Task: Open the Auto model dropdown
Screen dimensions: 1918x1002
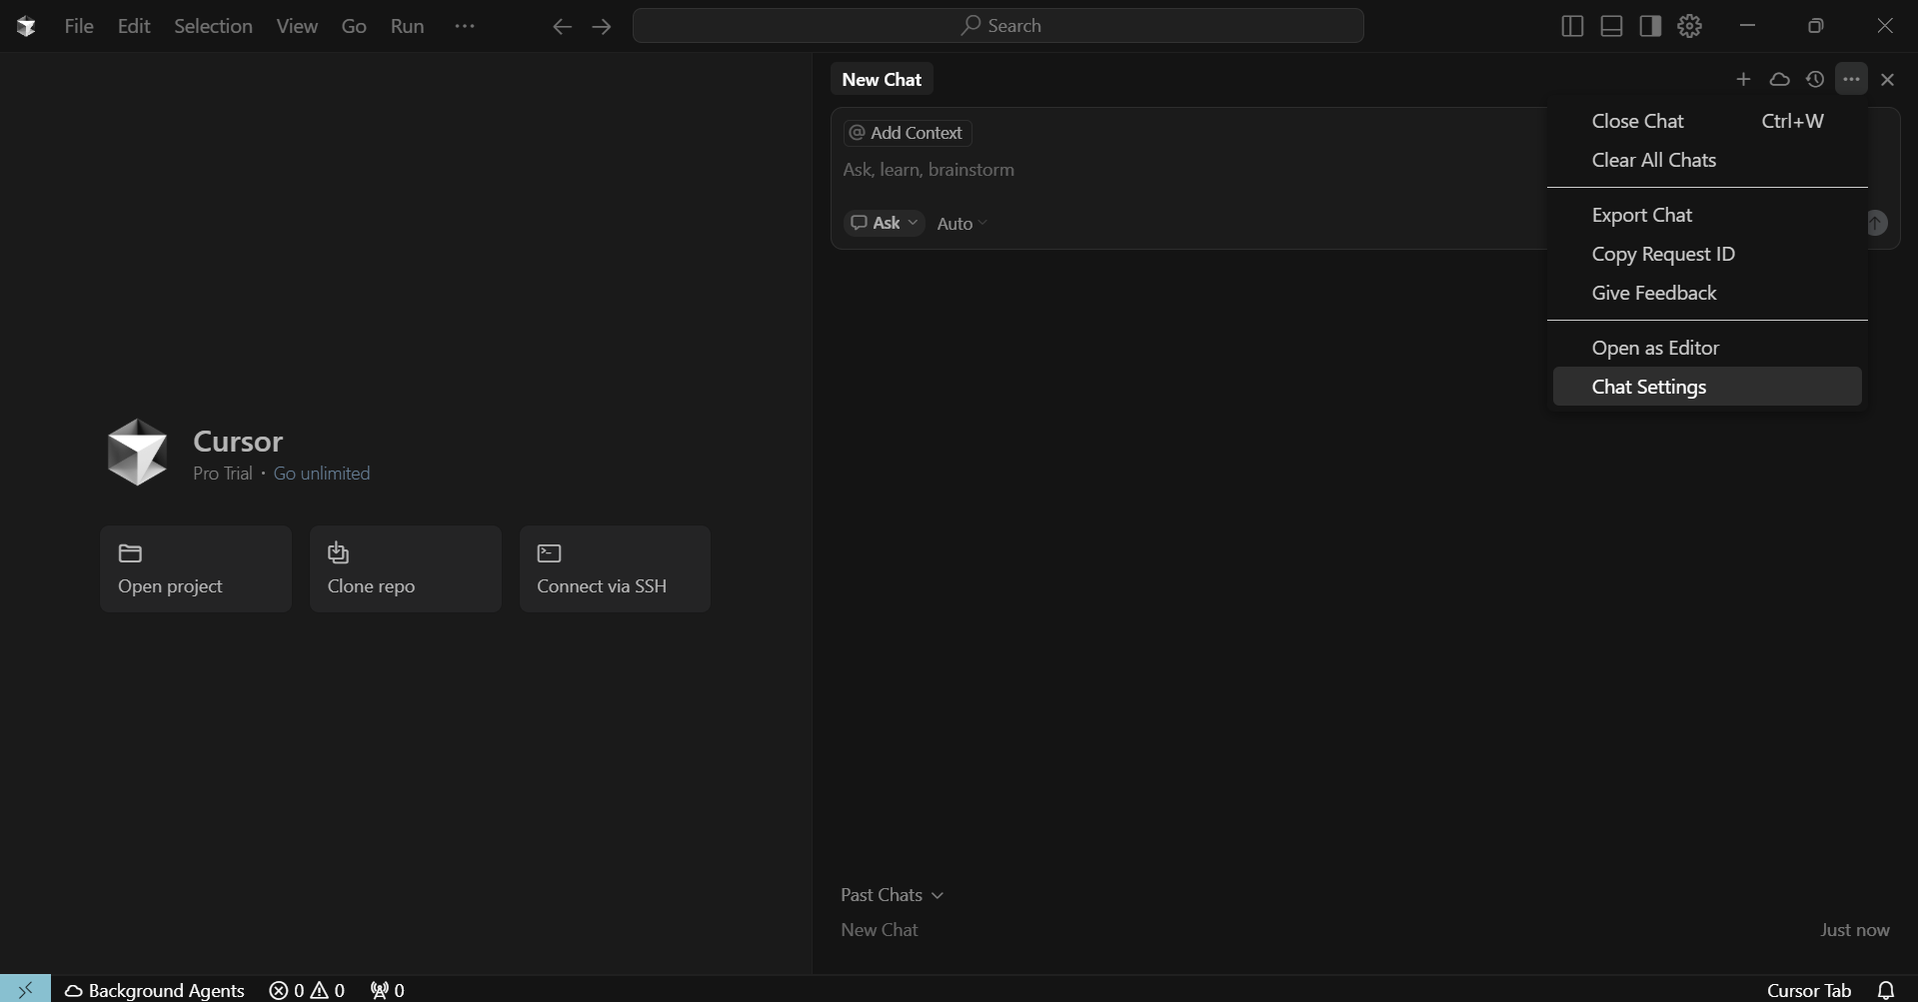Action: pyautogui.click(x=961, y=224)
